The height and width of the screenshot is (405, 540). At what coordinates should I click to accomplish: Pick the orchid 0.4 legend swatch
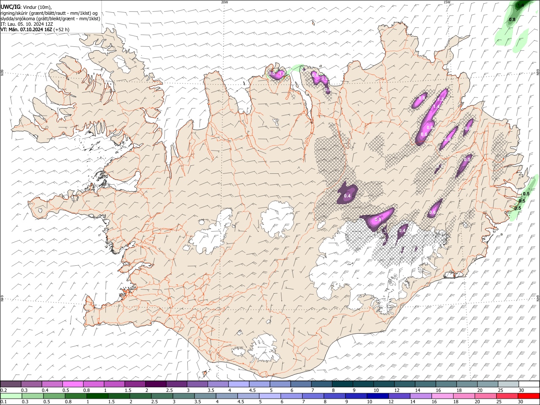click(x=52, y=384)
